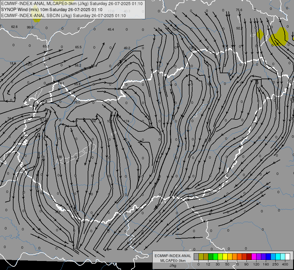Click the map value 238

coord(59,157)
